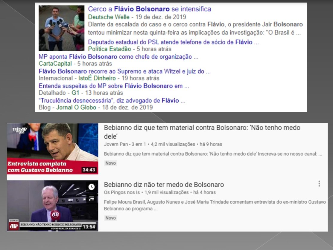Open 'Bebianno diz que tem material contra Bolsonaro' title

pyautogui.click(x=202, y=132)
